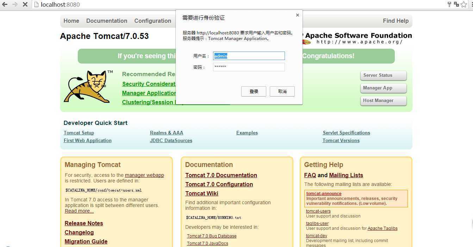Open the Examples link

click(247, 133)
